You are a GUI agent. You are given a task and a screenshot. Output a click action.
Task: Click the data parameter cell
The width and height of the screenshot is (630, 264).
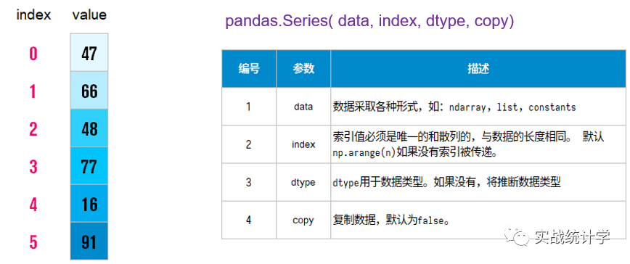click(303, 107)
